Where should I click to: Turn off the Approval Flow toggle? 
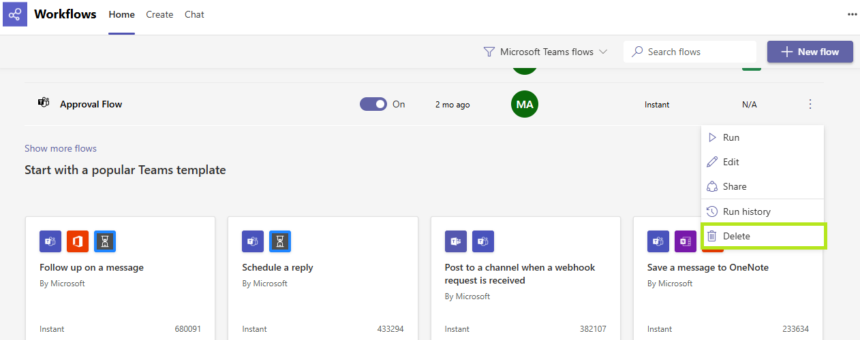click(373, 104)
